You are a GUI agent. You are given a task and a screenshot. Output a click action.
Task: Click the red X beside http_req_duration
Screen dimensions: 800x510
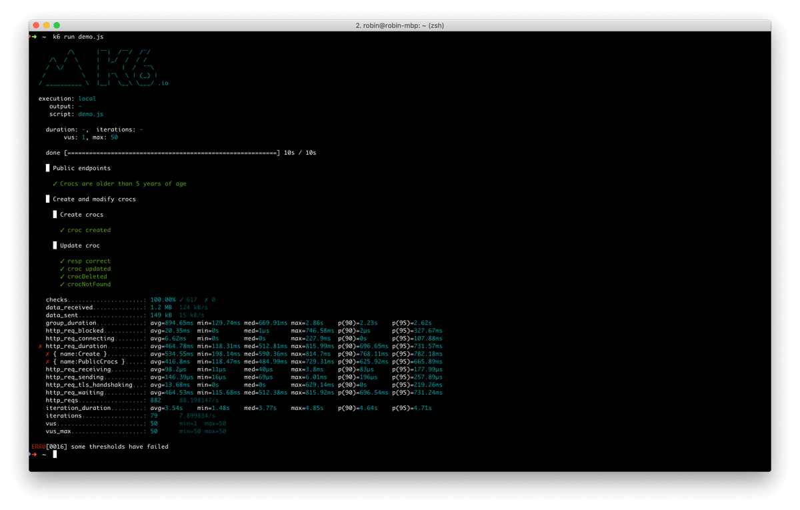click(x=41, y=346)
